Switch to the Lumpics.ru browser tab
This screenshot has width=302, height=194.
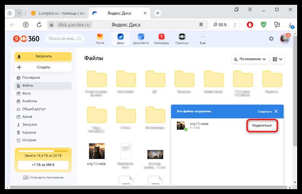58,13
